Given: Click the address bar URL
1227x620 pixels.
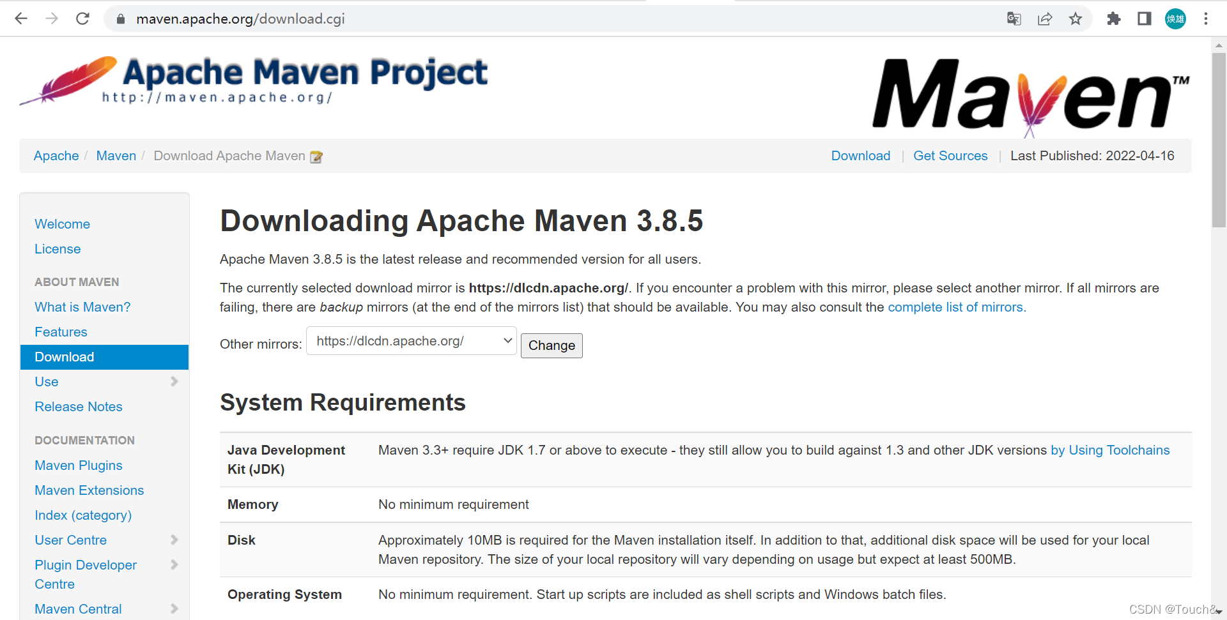Looking at the screenshot, I should [240, 19].
